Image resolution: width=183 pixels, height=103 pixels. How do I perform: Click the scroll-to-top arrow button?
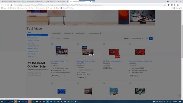tap(180, 96)
